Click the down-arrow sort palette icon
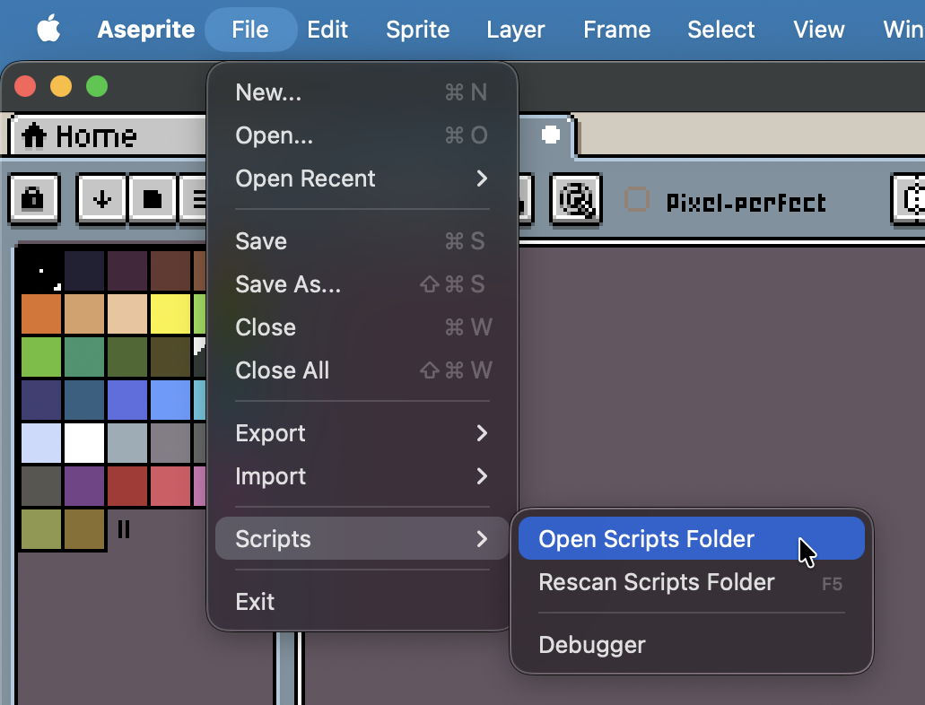Image resolution: width=925 pixels, height=705 pixels. [101, 199]
